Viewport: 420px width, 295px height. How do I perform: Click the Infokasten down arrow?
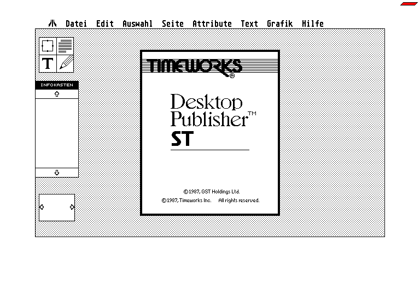click(x=57, y=173)
